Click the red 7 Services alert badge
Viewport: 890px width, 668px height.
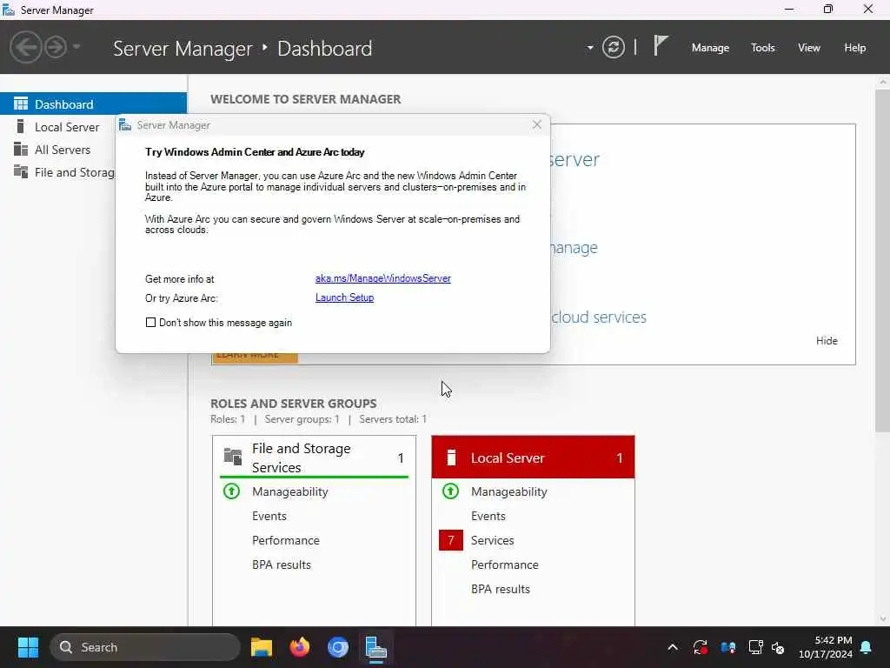tap(451, 540)
